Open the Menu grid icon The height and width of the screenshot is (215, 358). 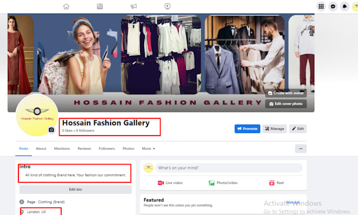pyautogui.click(x=321, y=6)
